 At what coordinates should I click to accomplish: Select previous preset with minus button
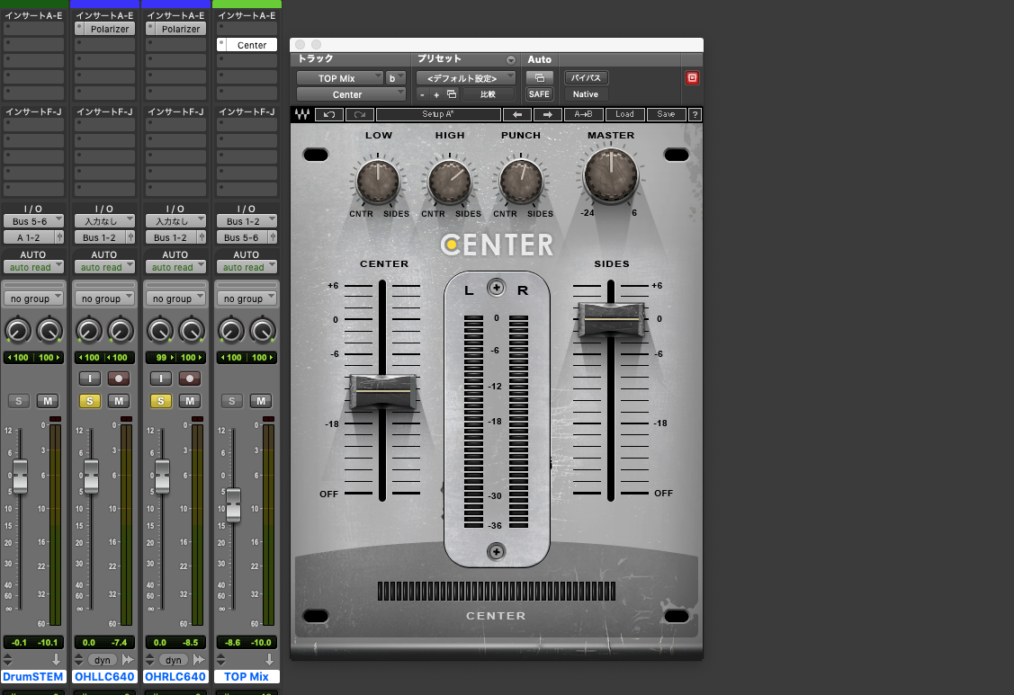422,94
